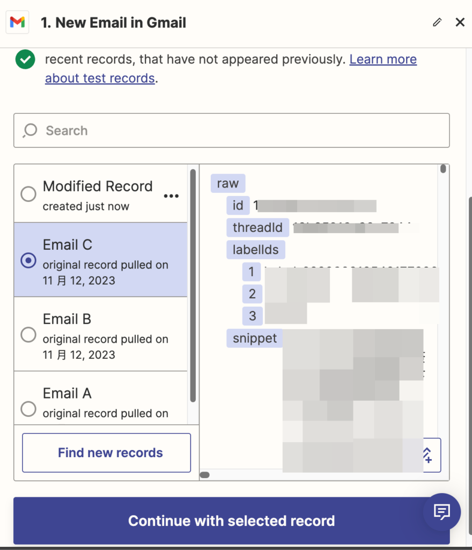Open Modified Record three-dot options menu
This screenshot has height=550, width=472.
[x=171, y=196]
